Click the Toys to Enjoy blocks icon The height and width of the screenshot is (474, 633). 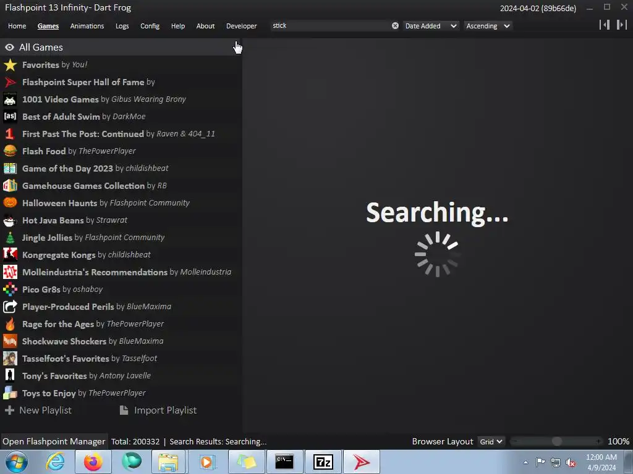tap(10, 393)
